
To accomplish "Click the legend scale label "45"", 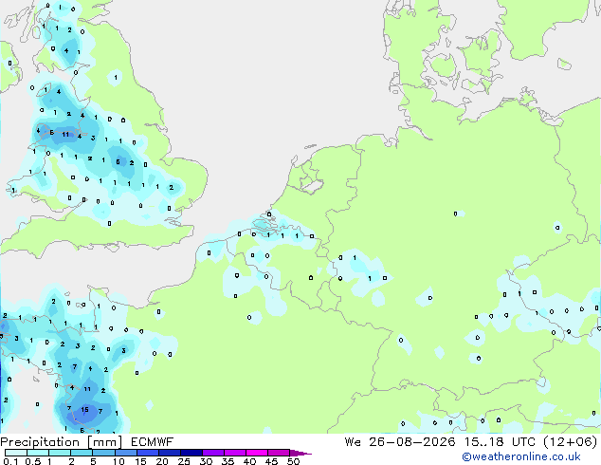I will (271, 461).
